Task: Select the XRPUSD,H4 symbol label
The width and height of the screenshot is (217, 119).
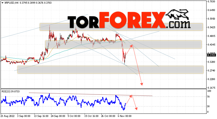Action: (x=11, y=3)
